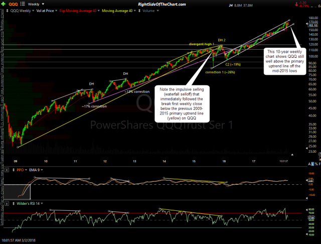321x244 pixels.
Task: Select the 10-year weekly chart annotation box
Action: (x=285, y=61)
